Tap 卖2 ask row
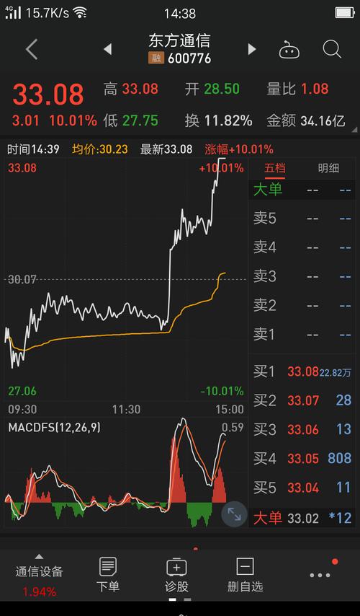Screen dimensions: 360x616 (x=302, y=306)
